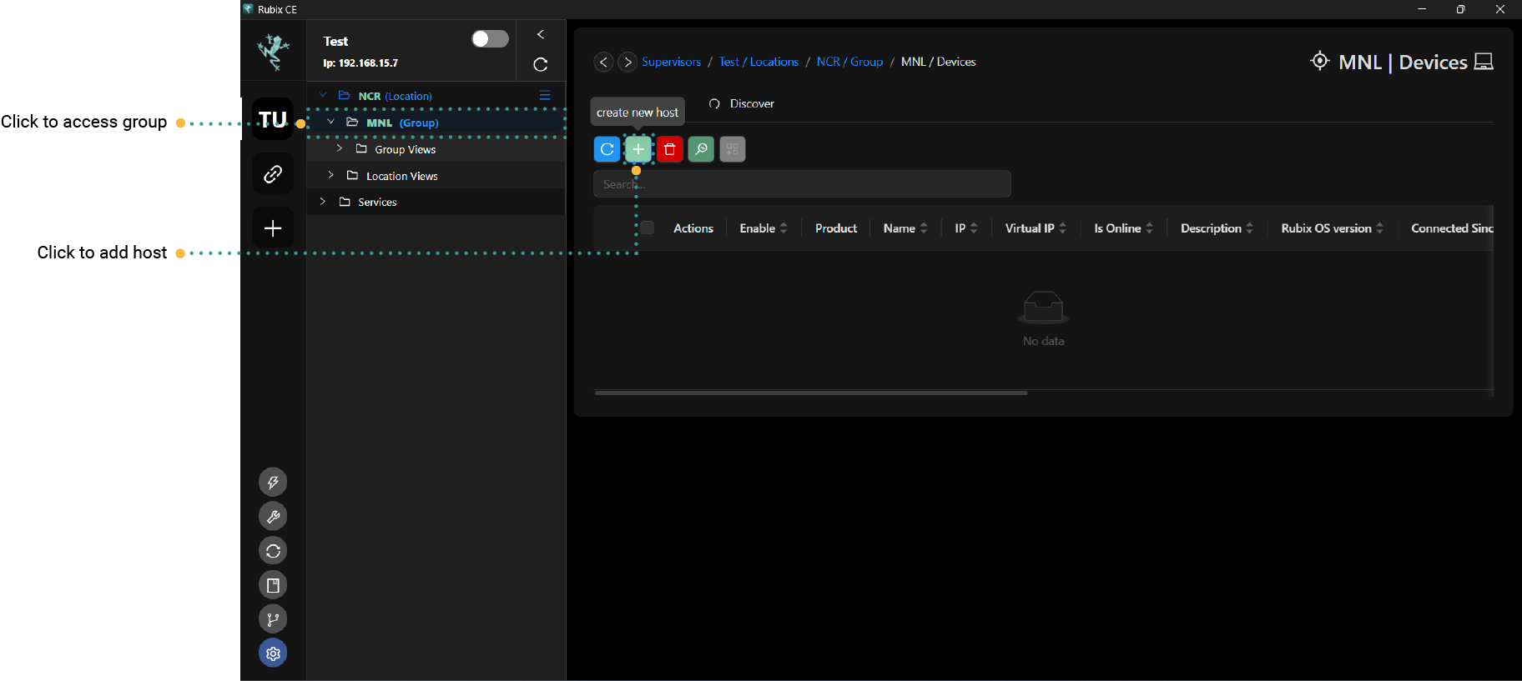This screenshot has height=681, width=1522.
Task: Go back with breadcrumb left arrow
Action: [603, 62]
